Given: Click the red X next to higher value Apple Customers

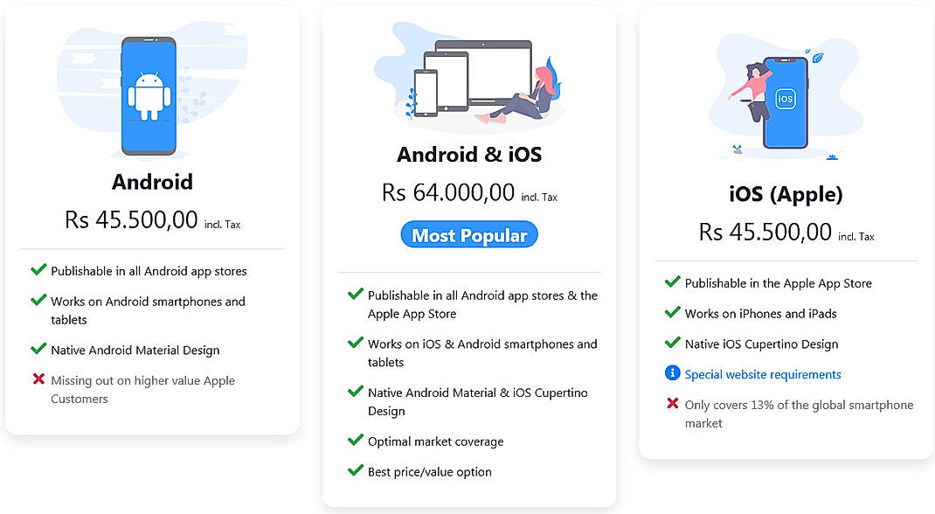Looking at the screenshot, I should (38, 379).
